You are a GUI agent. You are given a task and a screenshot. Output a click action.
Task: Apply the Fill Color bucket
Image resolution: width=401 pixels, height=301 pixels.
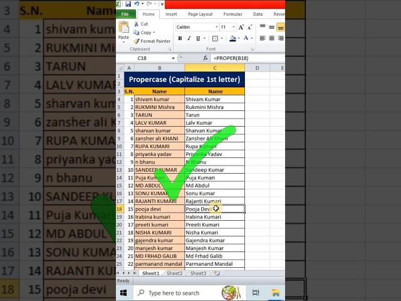[232, 38]
